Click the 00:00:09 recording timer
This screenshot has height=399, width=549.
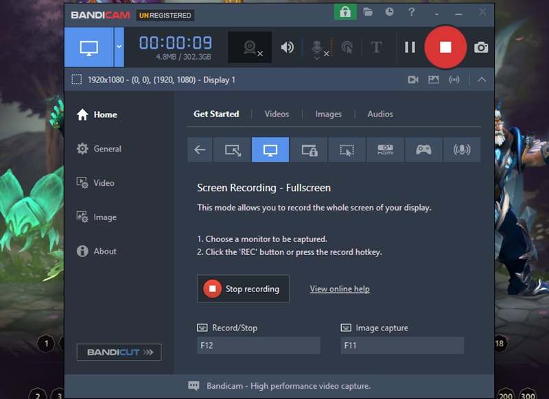coord(176,43)
